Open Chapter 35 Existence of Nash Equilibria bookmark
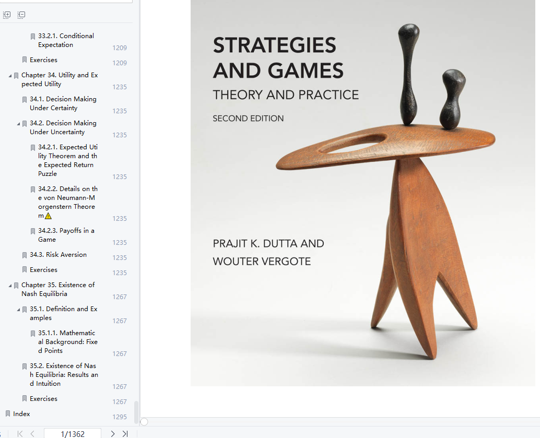This screenshot has height=438, width=540. coord(58,289)
